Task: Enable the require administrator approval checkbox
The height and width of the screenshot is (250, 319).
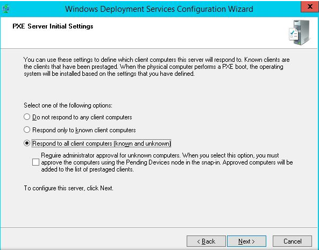Action: (36, 162)
